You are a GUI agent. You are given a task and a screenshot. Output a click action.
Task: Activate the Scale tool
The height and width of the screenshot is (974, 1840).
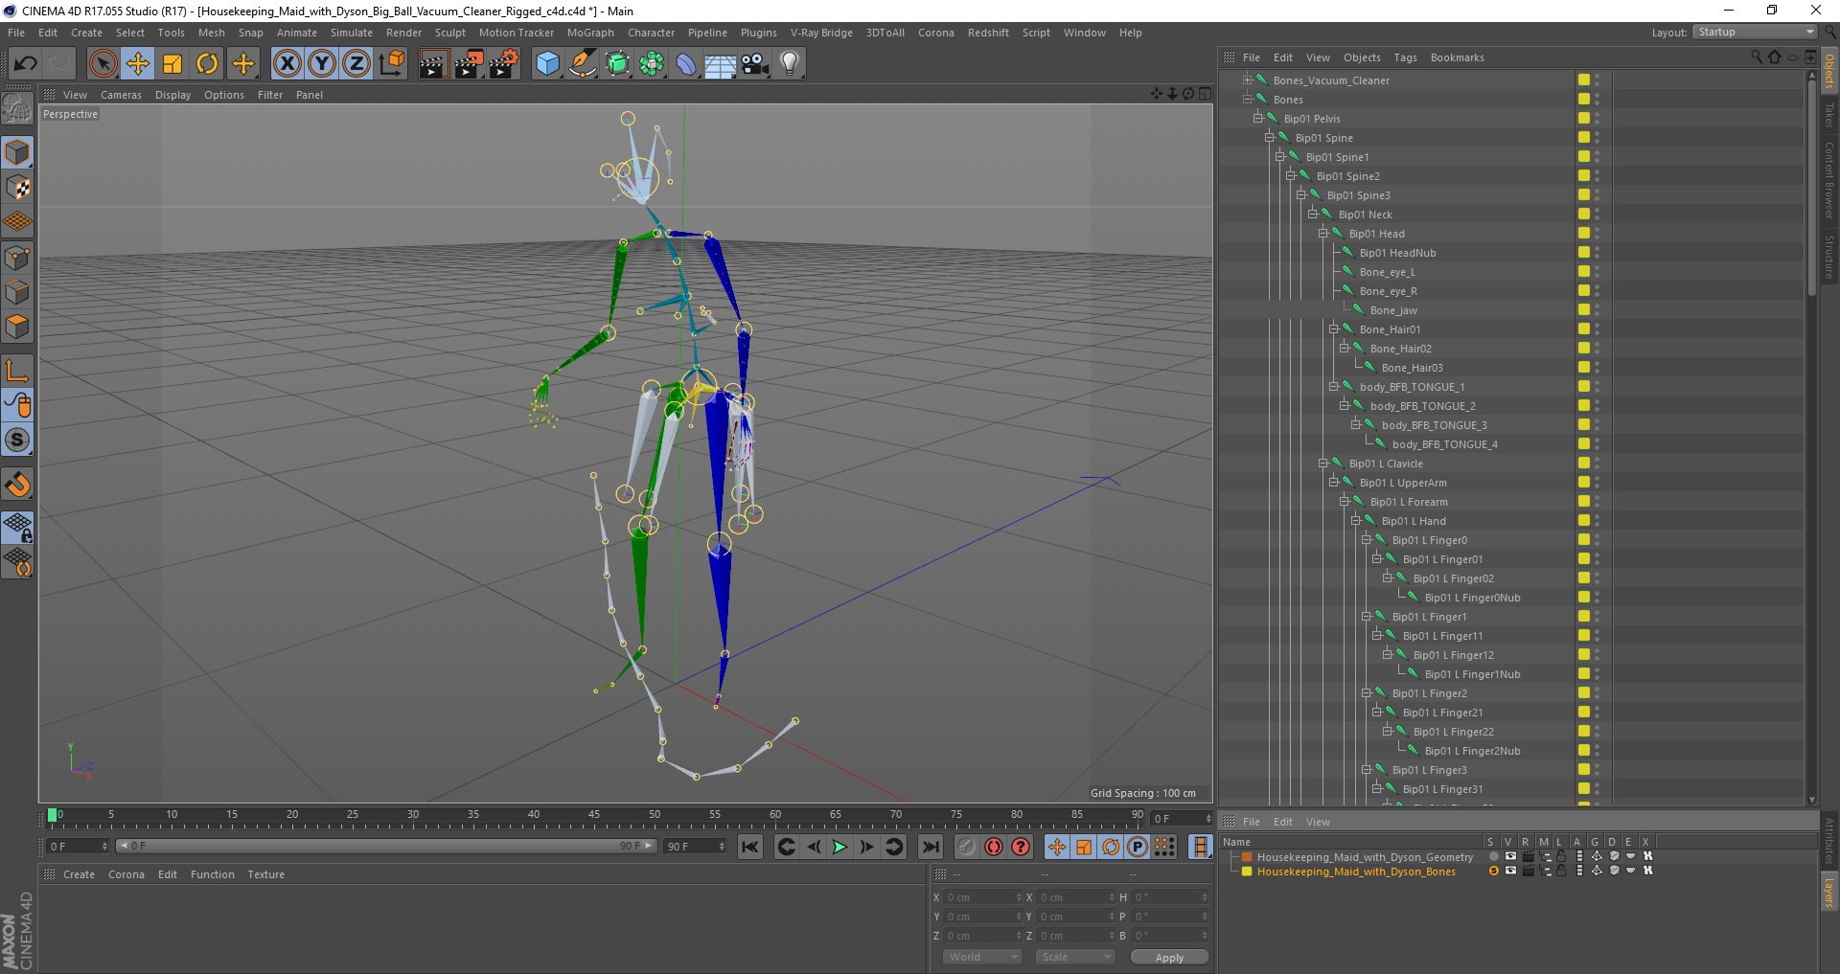coord(172,64)
